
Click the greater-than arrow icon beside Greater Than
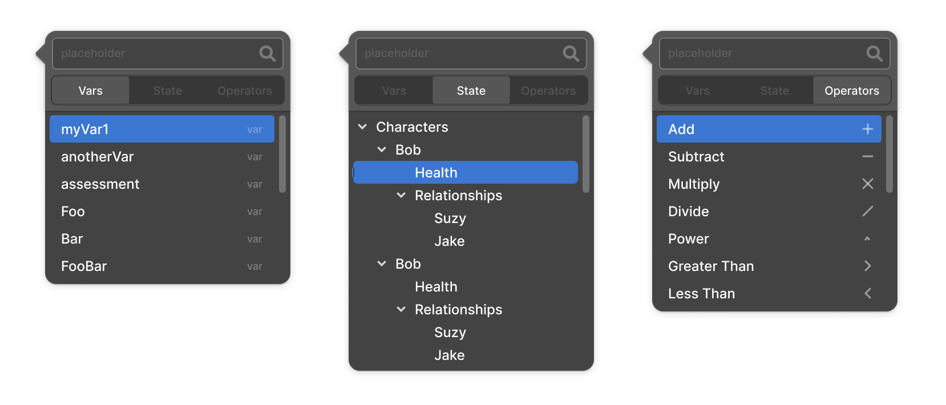(867, 266)
